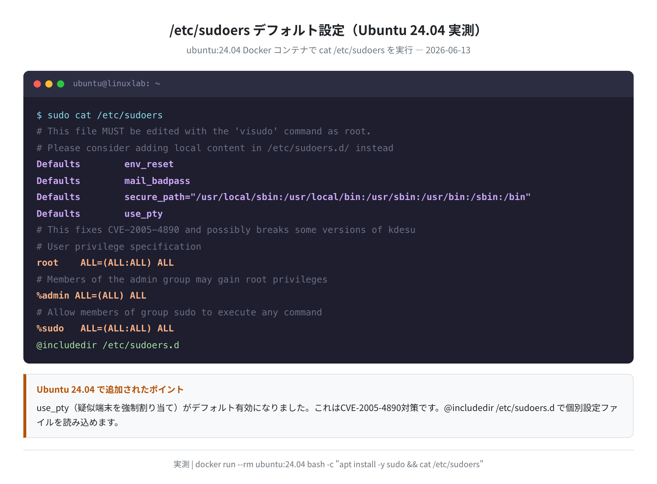Click the 'root ALL=(ALL:ALL) ALL' line
Screen dimensions: 657x484
[105, 263]
